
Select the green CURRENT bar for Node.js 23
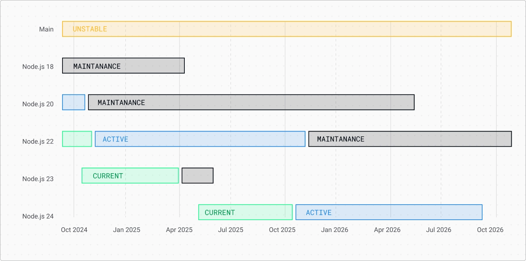pos(130,176)
